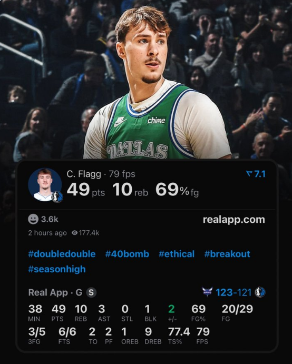Viewport: 292px width, 364px height.
Task: Click the Real App source label
Action: tap(48, 292)
